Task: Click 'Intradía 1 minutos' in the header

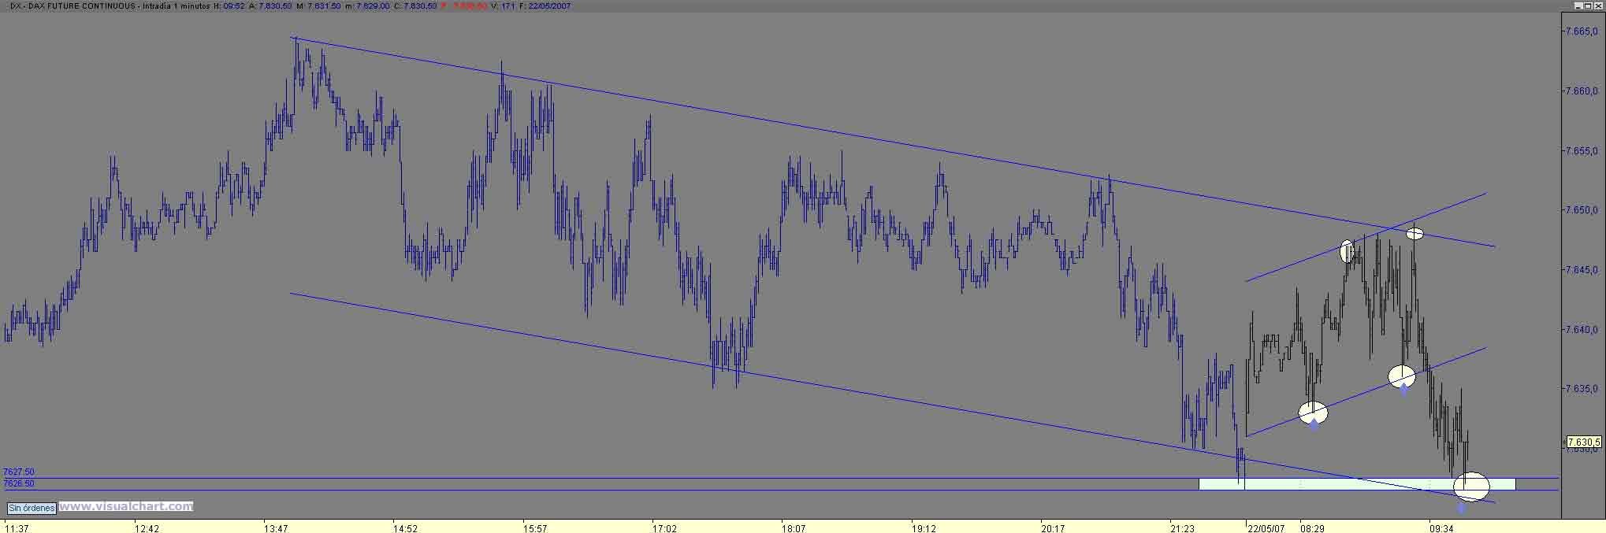Action: point(177,6)
